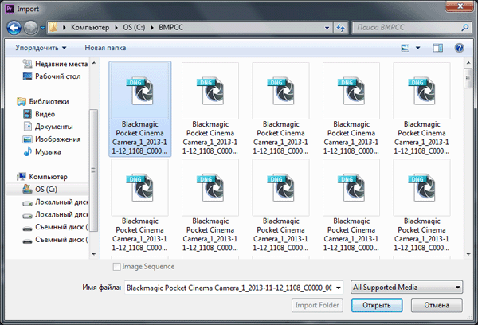The height and width of the screenshot is (325, 478).
Task: Click the Музыка note icon
Action: tap(27, 151)
